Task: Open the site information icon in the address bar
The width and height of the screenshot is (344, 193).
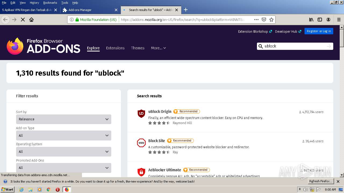Action: pyautogui.click(x=72, y=20)
